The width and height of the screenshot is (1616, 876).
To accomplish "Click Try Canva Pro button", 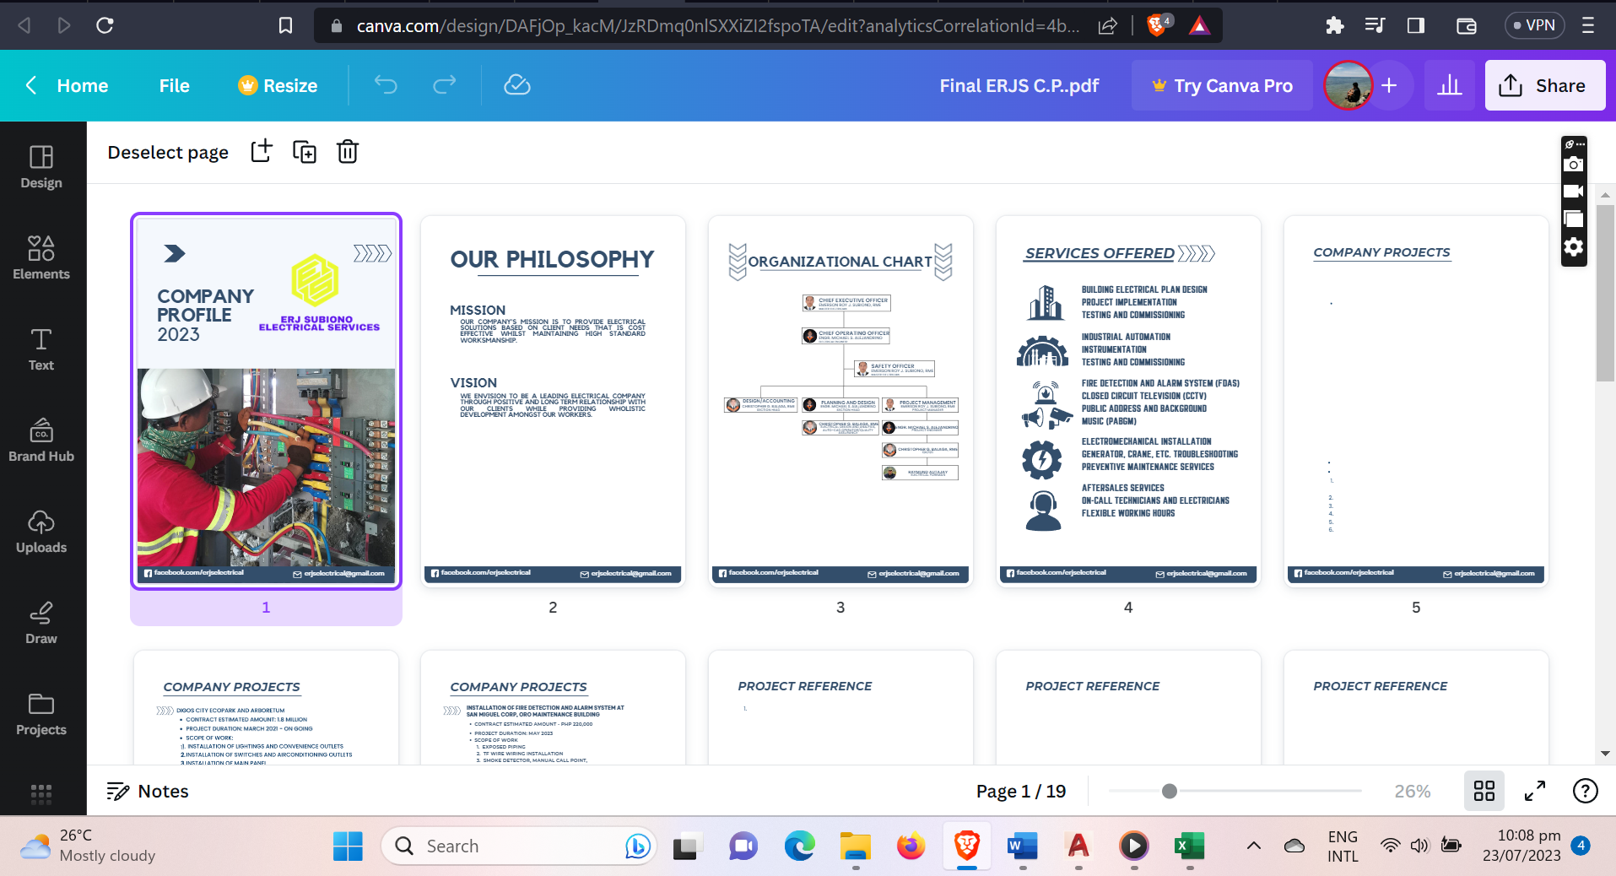I will coord(1222,85).
